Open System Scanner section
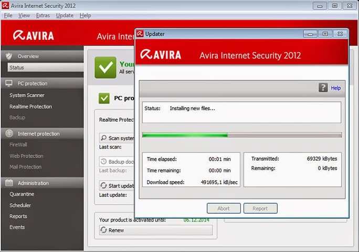 pos(27,95)
